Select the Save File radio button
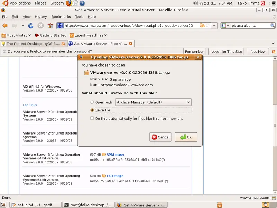 click(92, 110)
